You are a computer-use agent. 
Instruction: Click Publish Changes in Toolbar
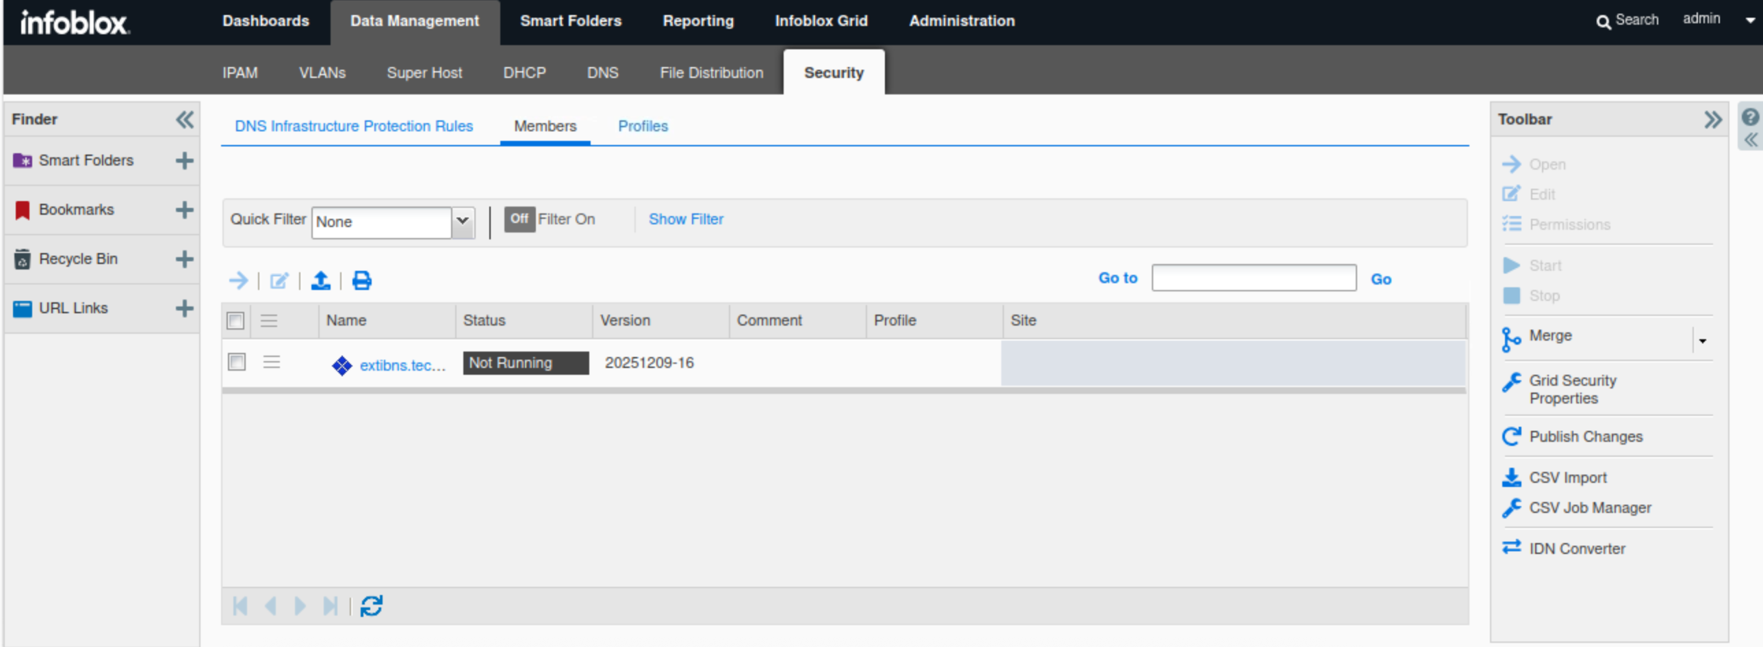pyautogui.click(x=1585, y=436)
